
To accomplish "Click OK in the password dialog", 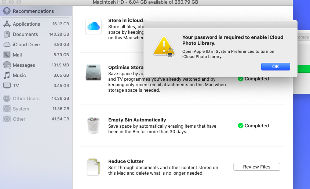I will click(x=276, y=67).
